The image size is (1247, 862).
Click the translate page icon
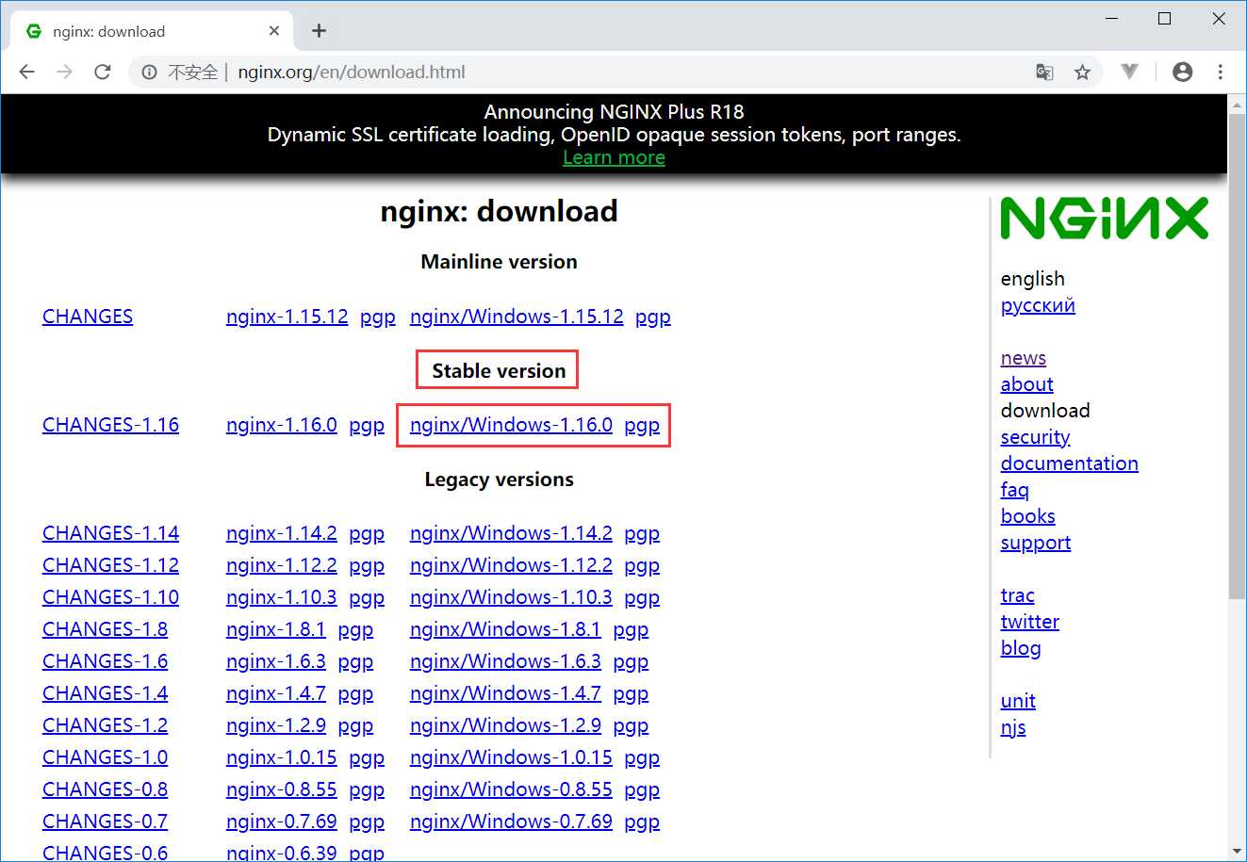[x=1044, y=72]
